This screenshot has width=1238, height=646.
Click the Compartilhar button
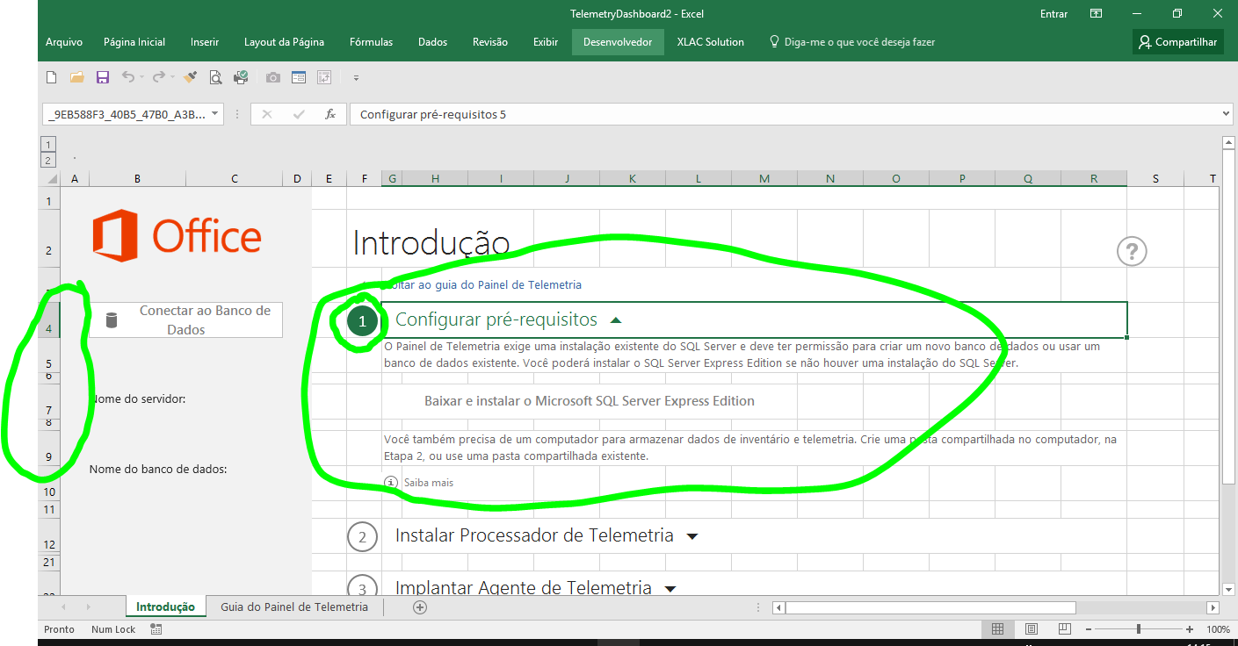[1177, 41]
